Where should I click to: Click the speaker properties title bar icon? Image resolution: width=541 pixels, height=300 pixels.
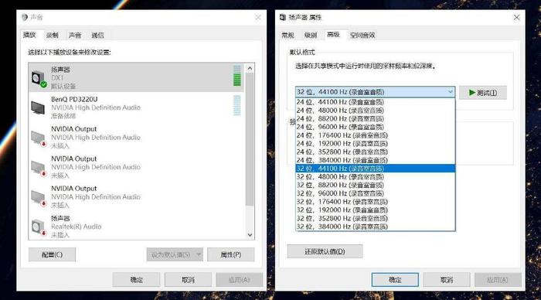(283, 17)
